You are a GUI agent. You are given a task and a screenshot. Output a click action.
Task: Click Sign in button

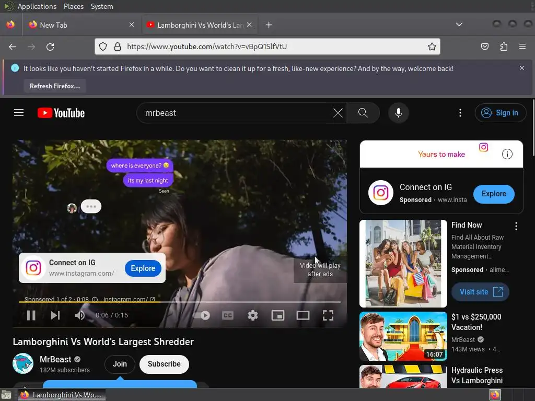click(500, 113)
